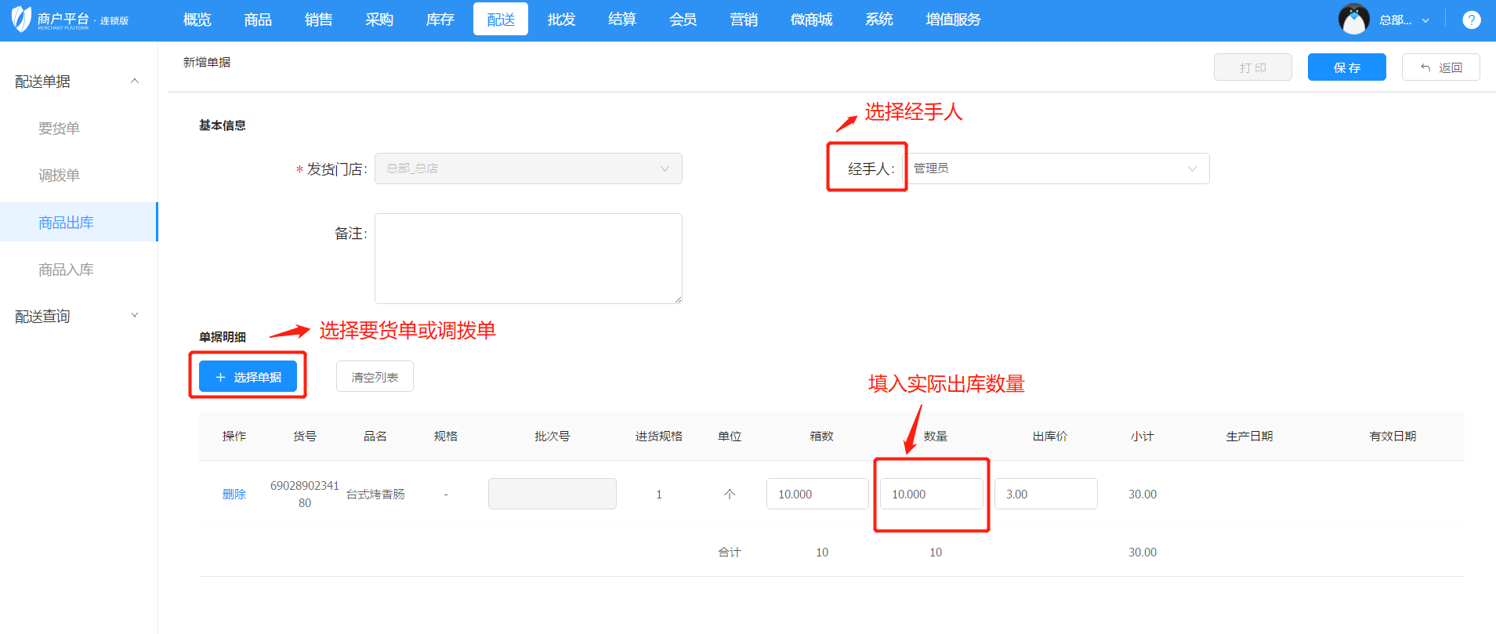This screenshot has width=1496, height=634.
Task: Collapse the 配送单据 sidebar section
Action: pos(135,81)
